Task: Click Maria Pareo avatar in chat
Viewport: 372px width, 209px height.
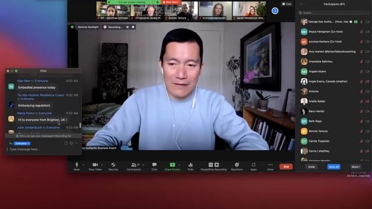Action: [11, 118]
